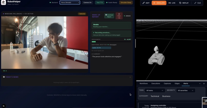Click the AI summary quote text
This screenshot has height=108, width=207.
[107, 57]
